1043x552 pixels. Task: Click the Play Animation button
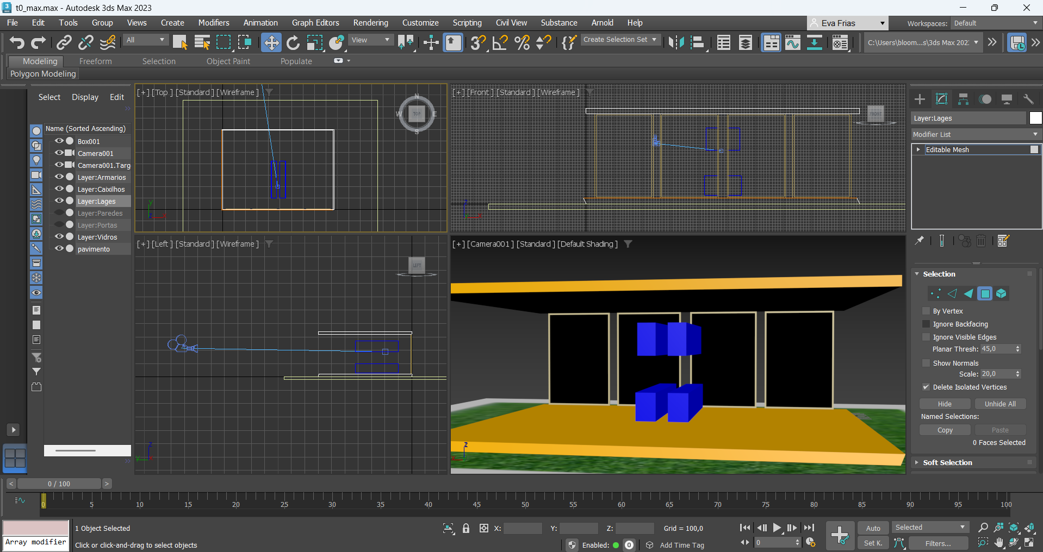click(777, 528)
